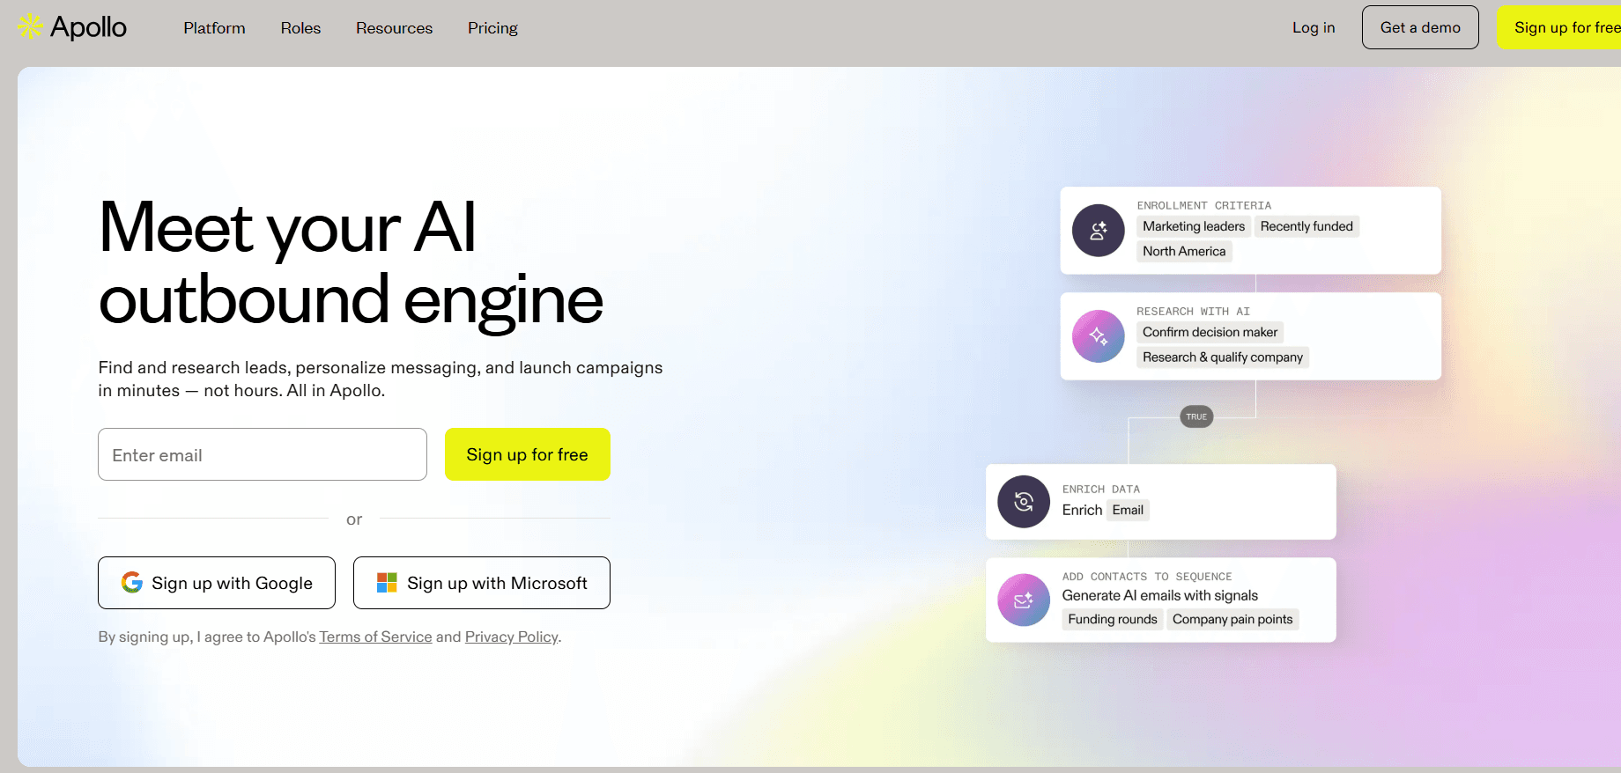Select the Marketing leaders tag
The image size is (1621, 773).
tap(1194, 226)
